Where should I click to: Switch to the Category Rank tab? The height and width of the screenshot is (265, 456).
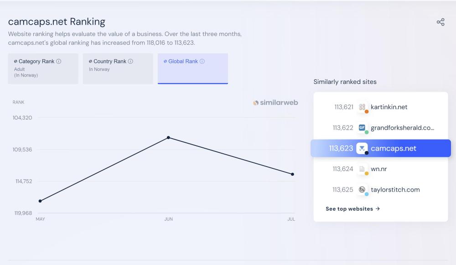pyautogui.click(x=43, y=68)
